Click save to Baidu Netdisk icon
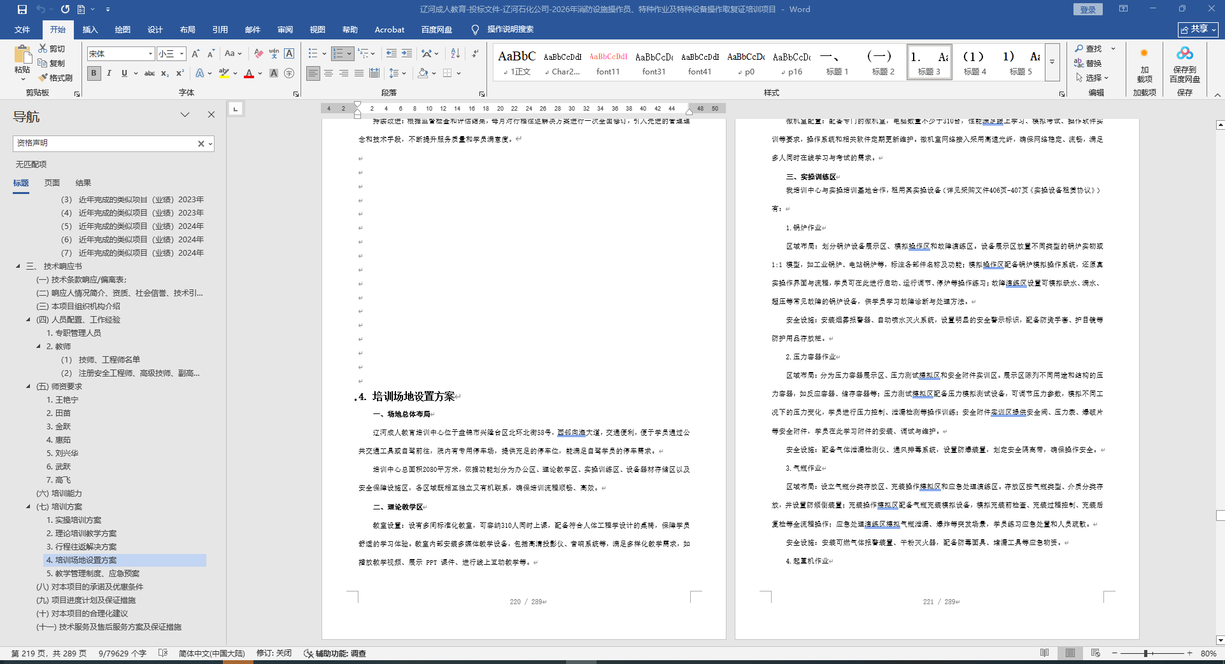Screen dimensions: 1225x664 click(1184, 66)
